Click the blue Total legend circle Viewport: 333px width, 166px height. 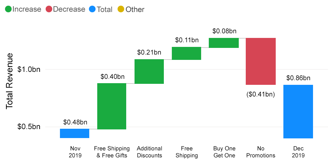(x=92, y=9)
